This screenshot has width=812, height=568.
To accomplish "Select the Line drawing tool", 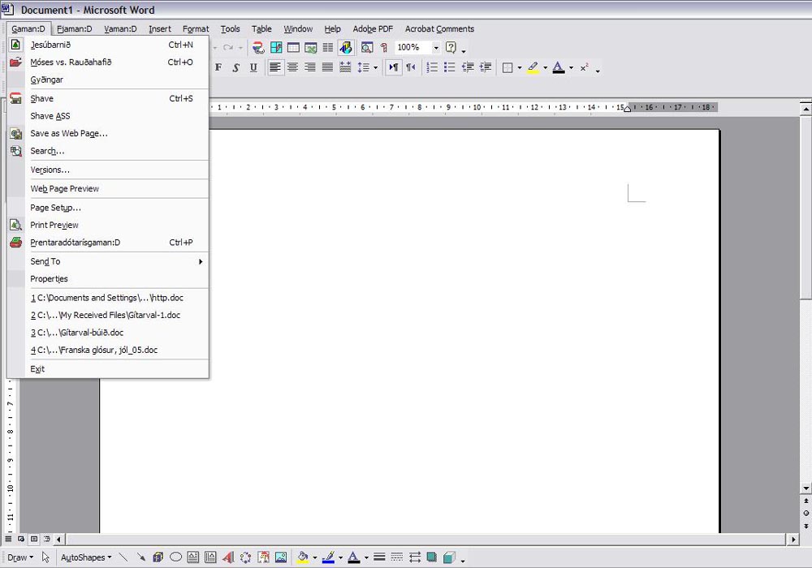I will (x=123, y=557).
